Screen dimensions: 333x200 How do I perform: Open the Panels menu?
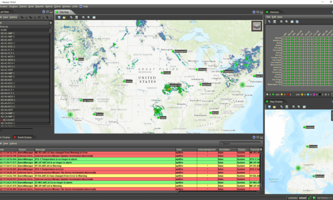point(23,6)
